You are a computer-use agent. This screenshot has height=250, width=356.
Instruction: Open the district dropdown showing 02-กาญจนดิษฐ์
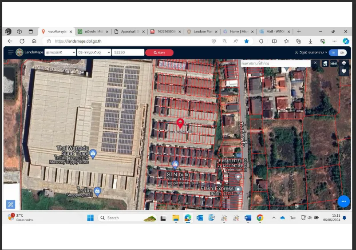pos(94,52)
